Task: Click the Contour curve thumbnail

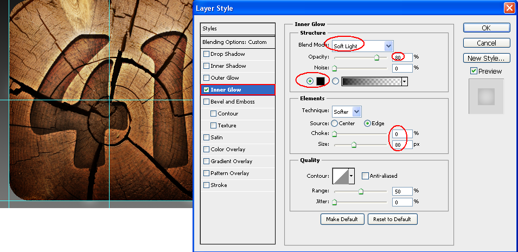Action: (x=341, y=176)
